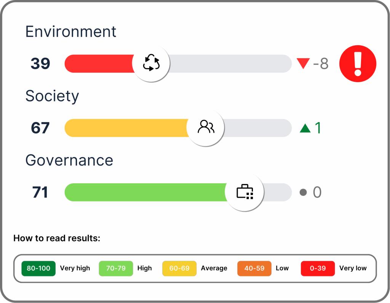Click the Governance briefcase icon
Screen dimensions: 390x303
pyautogui.click(x=245, y=192)
